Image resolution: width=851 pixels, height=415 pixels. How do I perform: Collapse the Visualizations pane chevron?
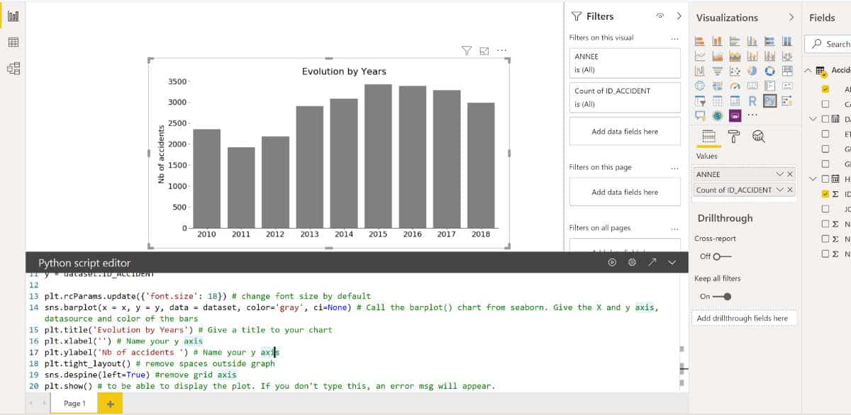pyautogui.click(x=791, y=17)
